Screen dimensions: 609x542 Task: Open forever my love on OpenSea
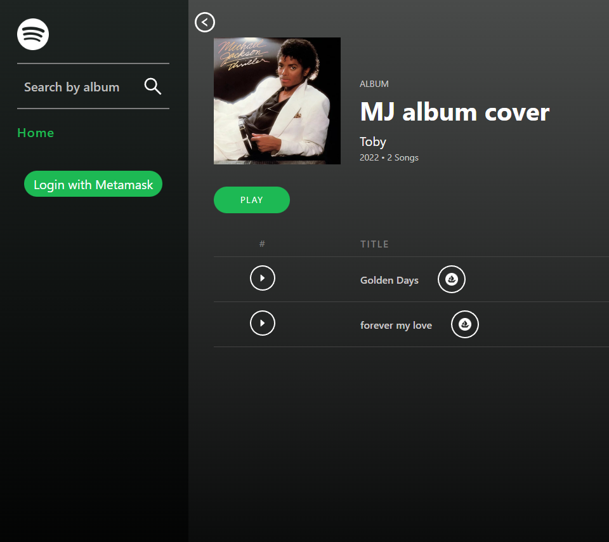pos(464,324)
